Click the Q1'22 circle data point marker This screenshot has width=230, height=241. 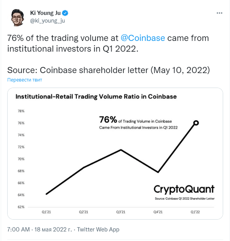pyautogui.click(x=196, y=123)
